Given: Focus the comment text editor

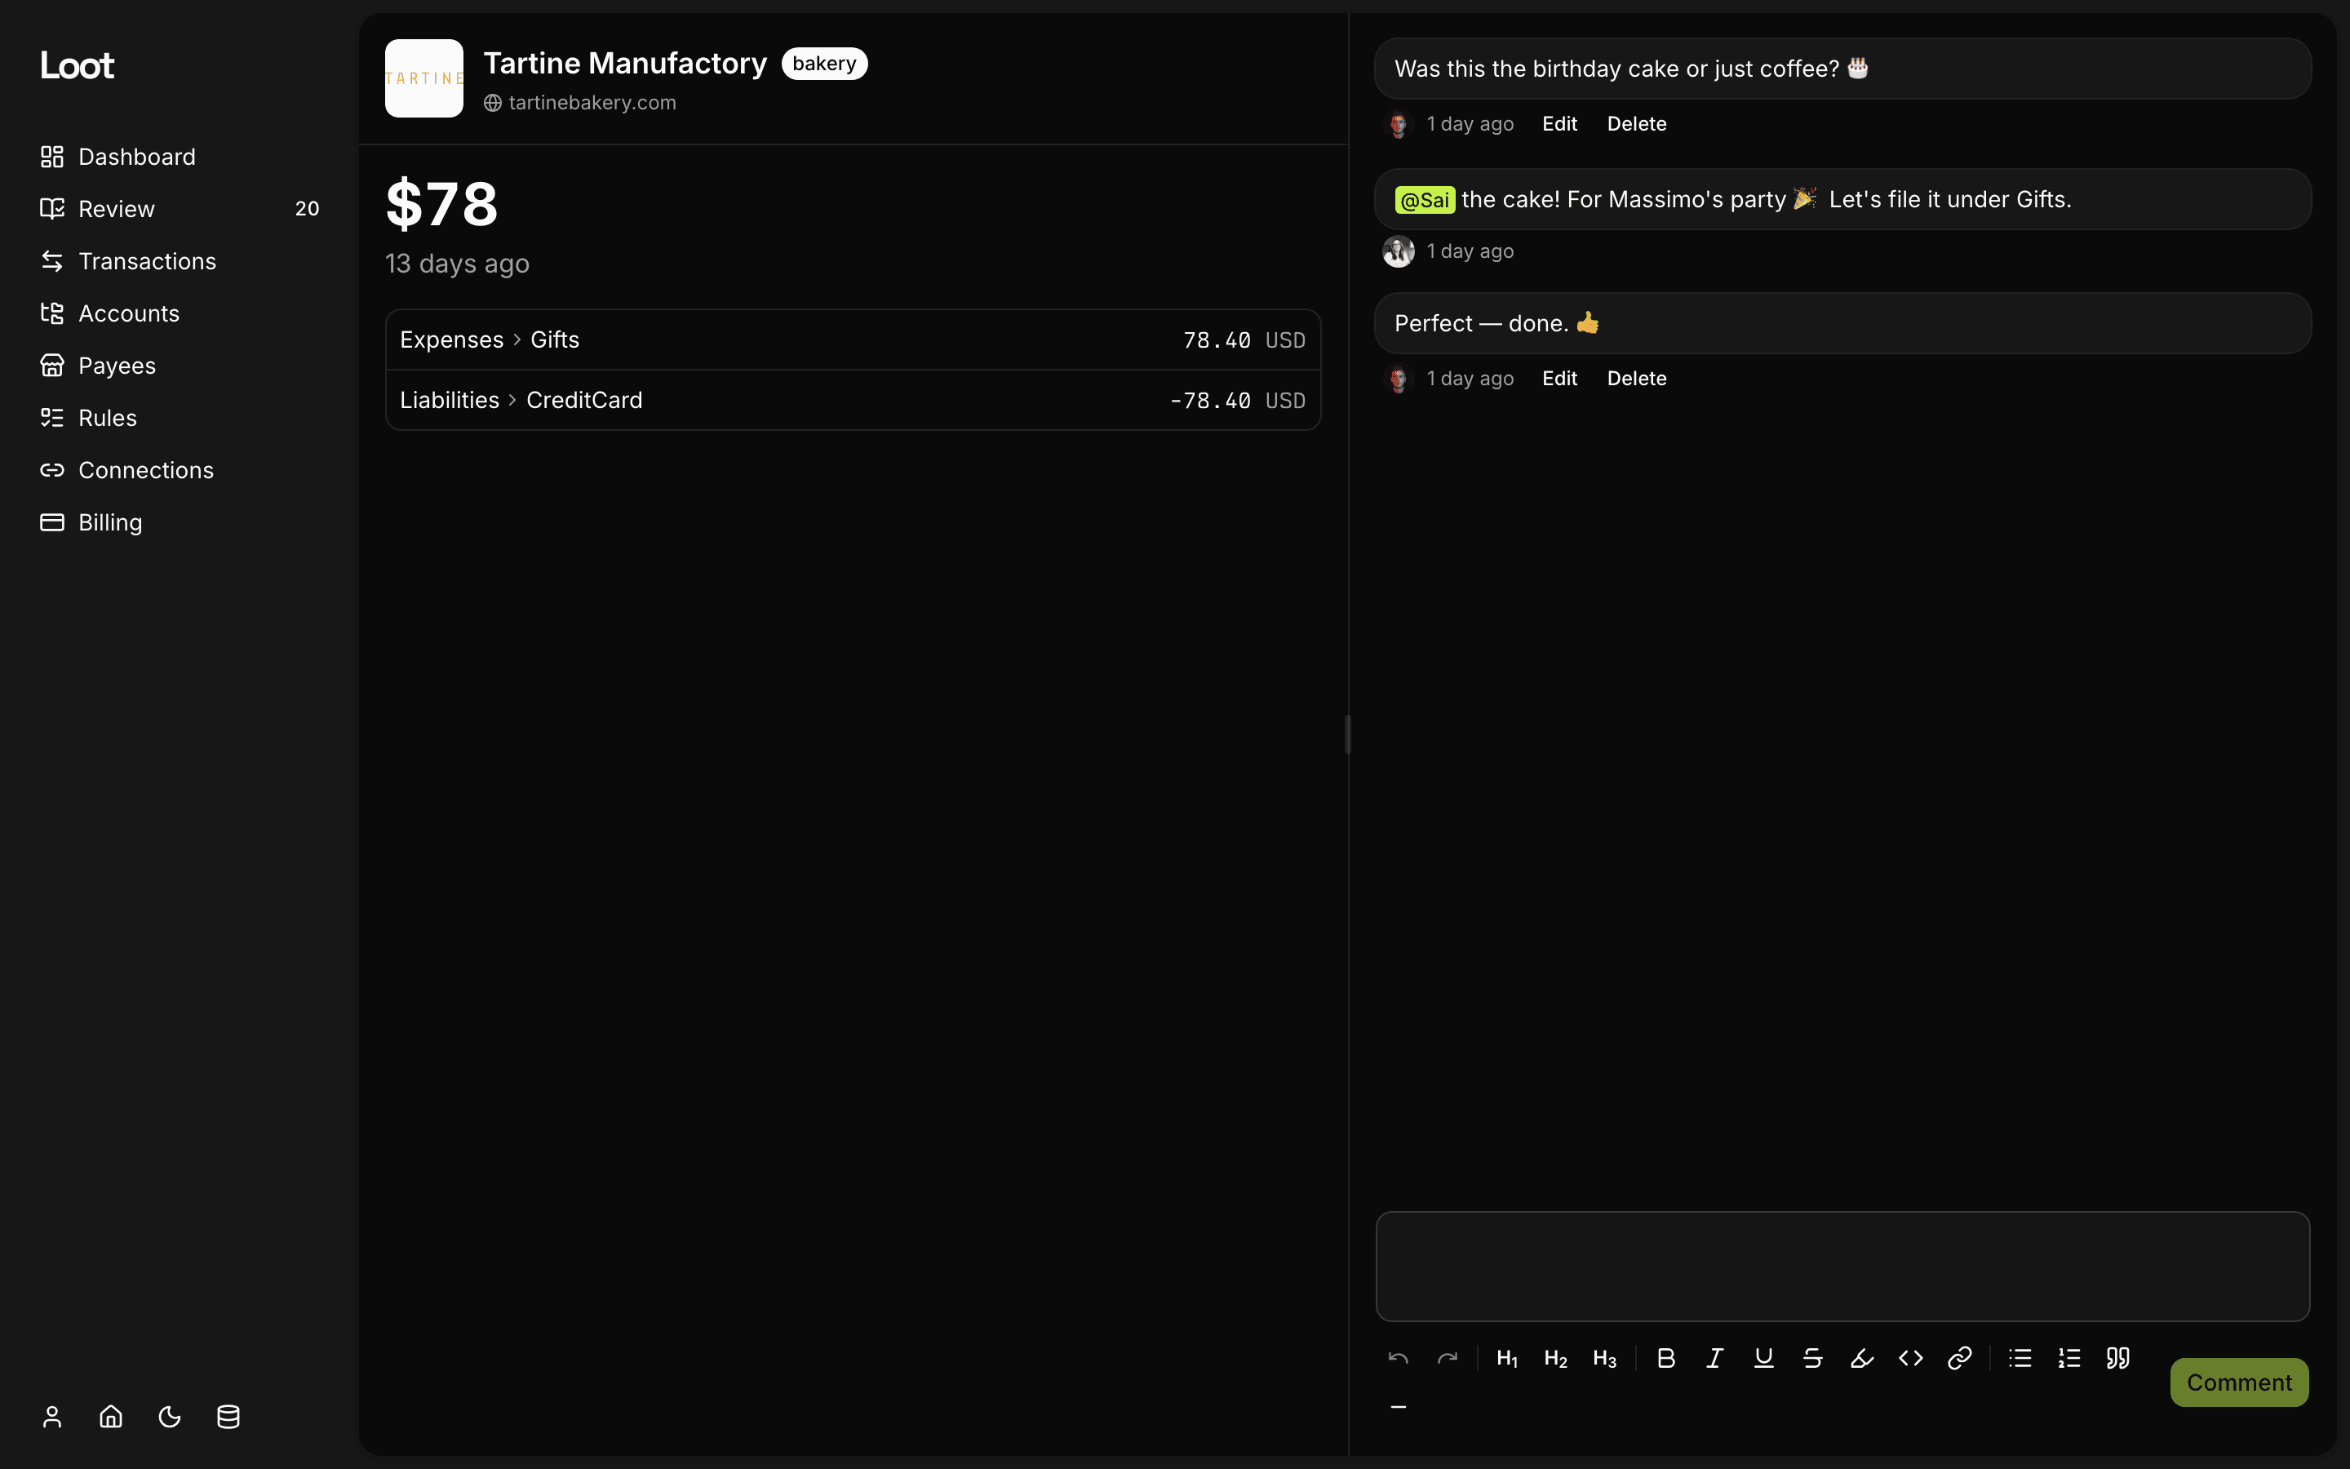Looking at the screenshot, I should [x=1842, y=1266].
